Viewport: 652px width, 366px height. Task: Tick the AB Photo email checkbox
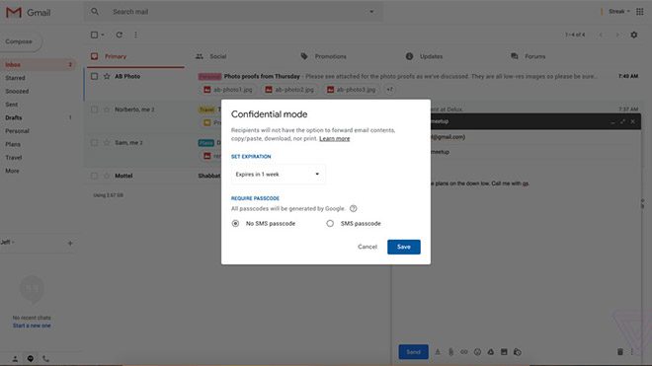[95, 76]
